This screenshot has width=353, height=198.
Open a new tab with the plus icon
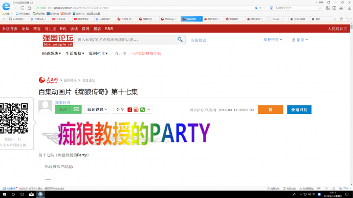[x=335, y=19]
